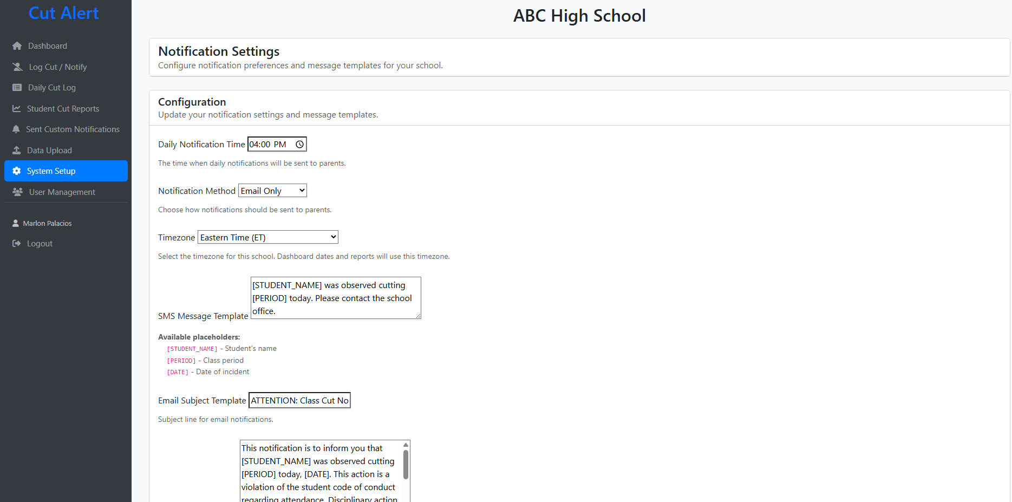1012x502 pixels.
Task: Click the Log Cut / Notify user icon
Action: pyautogui.click(x=17, y=67)
